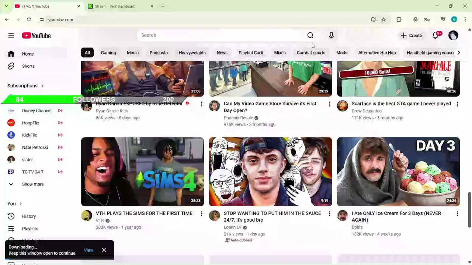
Task: Start voice search with microphone
Action: tap(331, 35)
